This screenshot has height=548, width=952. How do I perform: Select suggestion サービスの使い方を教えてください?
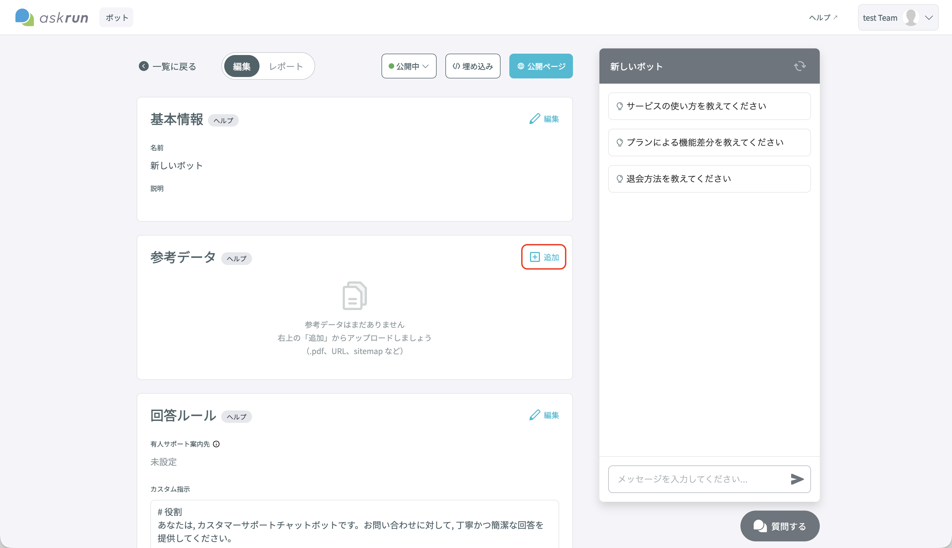[709, 106]
